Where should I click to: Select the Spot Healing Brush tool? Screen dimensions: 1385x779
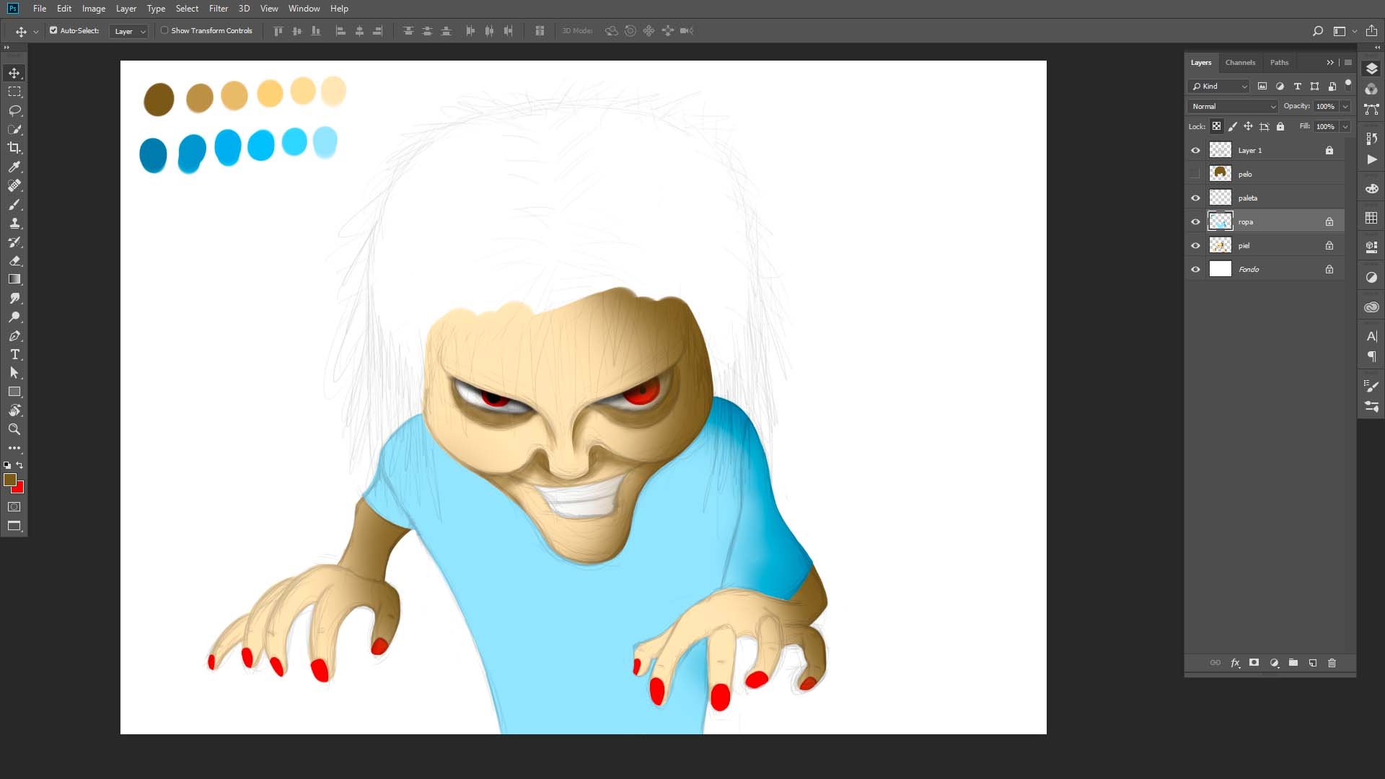click(14, 185)
